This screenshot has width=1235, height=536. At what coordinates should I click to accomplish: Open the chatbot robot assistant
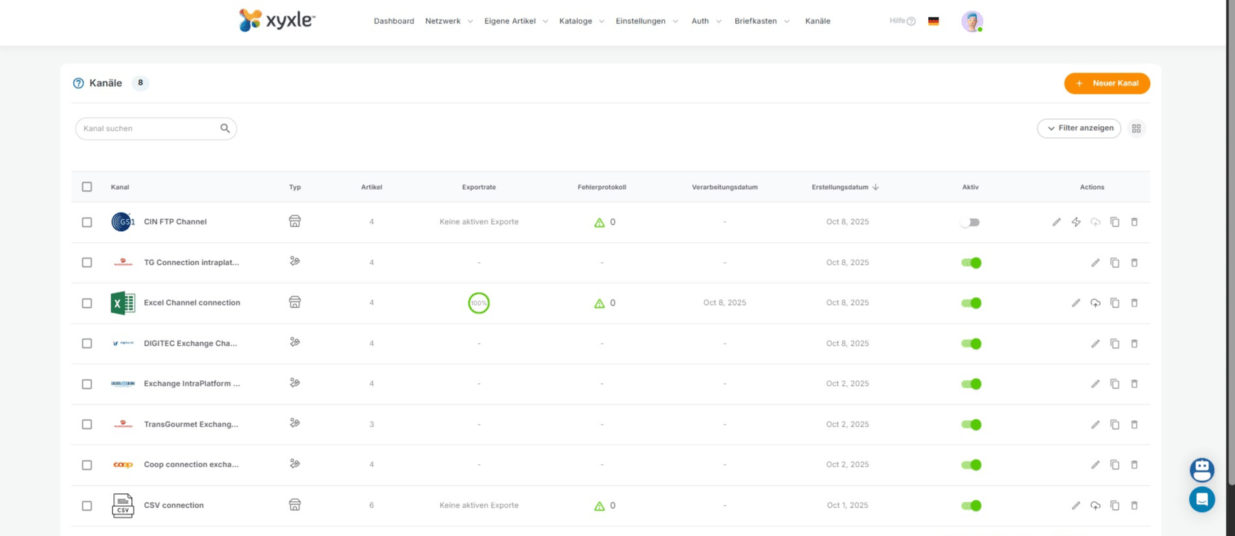pyautogui.click(x=1201, y=469)
